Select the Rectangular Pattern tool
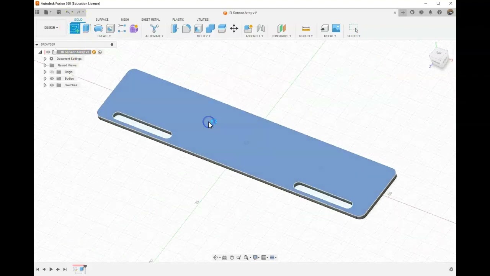This screenshot has width=490, height=276. 122,28
